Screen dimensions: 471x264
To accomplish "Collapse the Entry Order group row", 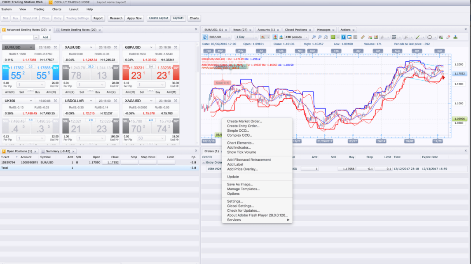I will pyautogui.click(x=204, y=163).
